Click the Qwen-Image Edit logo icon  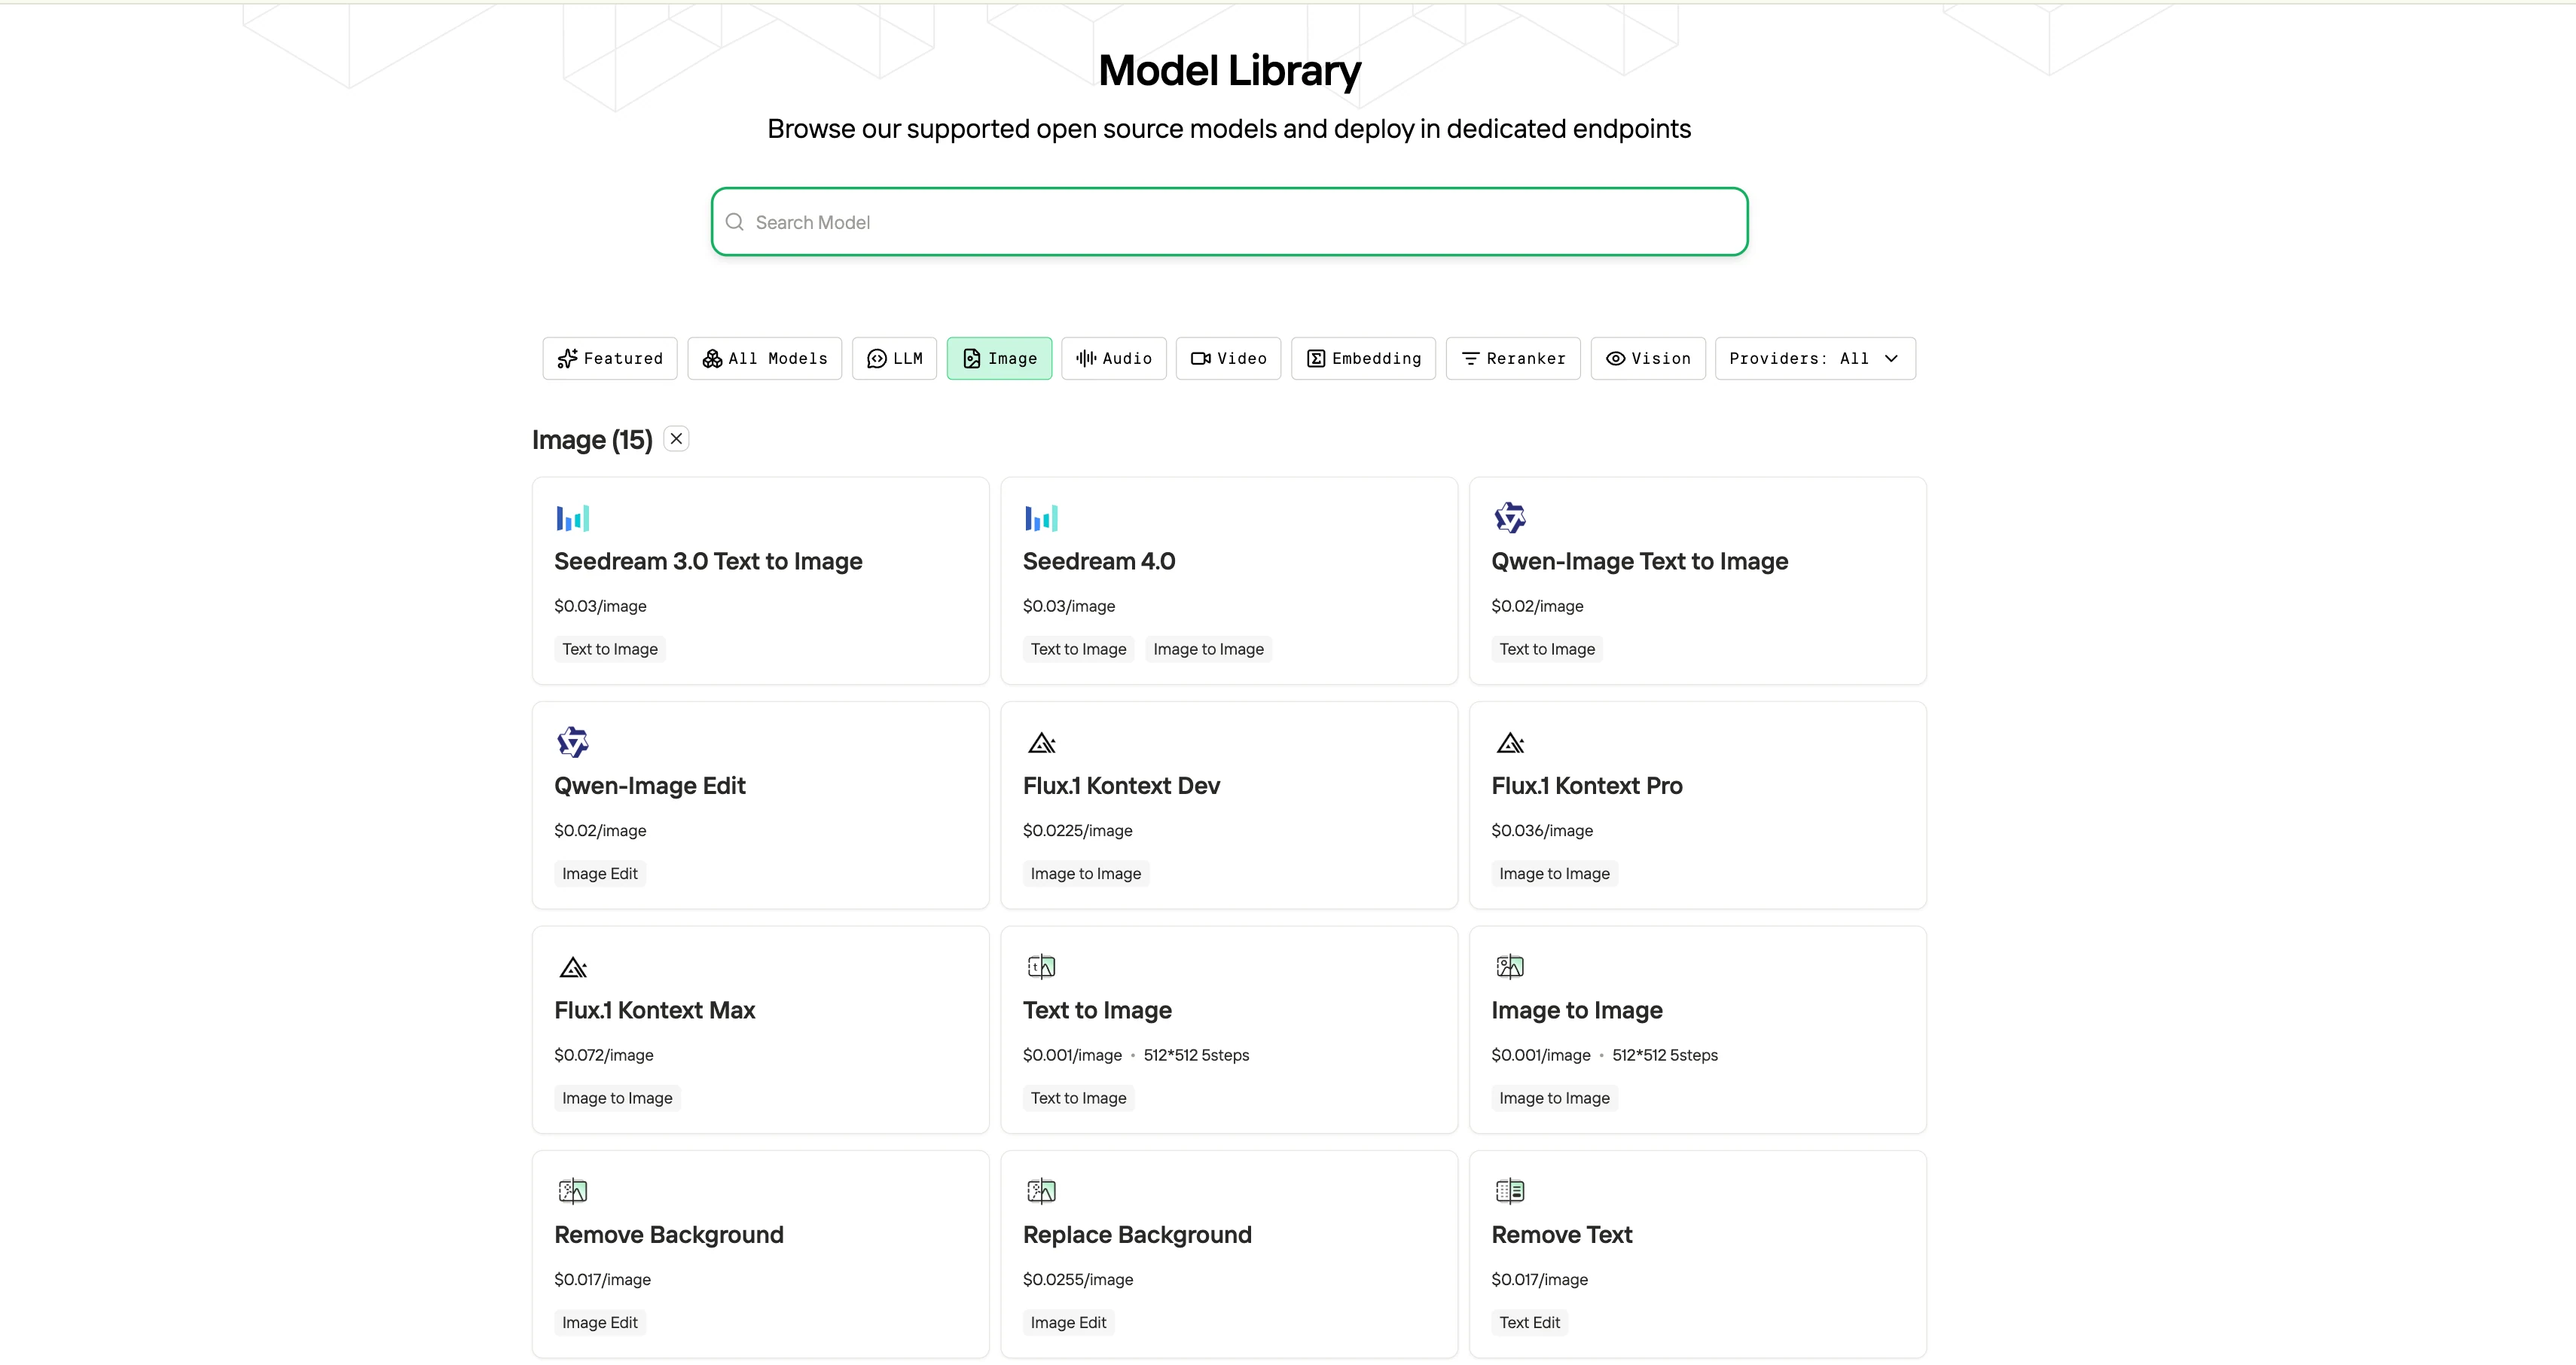click(x=573, y=742)
